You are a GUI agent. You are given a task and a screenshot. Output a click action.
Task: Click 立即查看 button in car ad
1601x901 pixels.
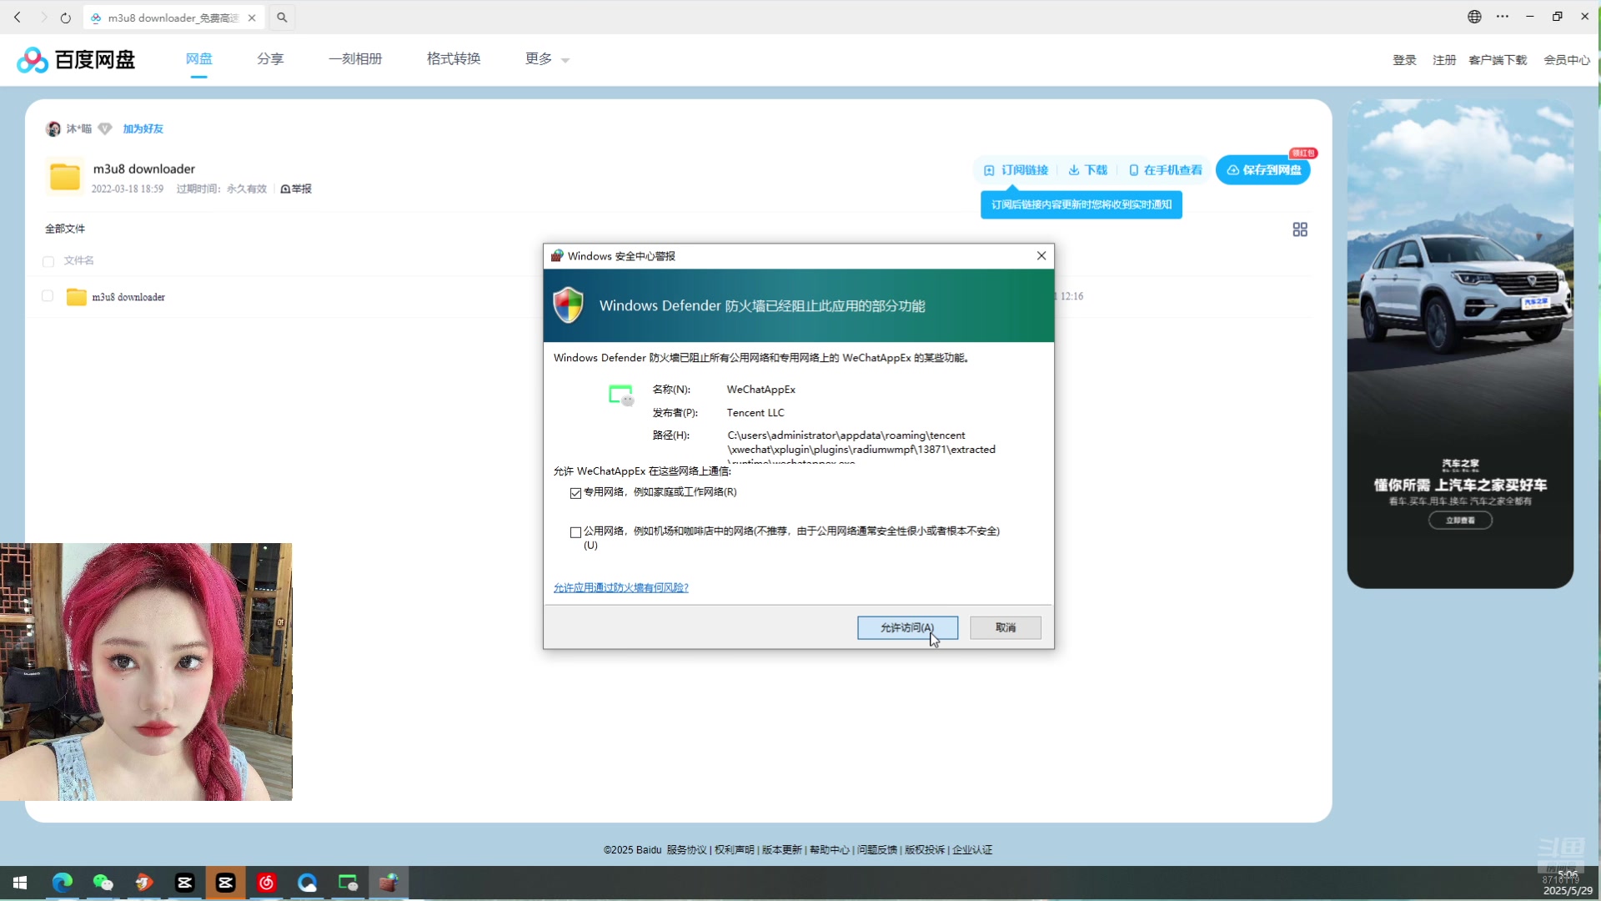1460,520
